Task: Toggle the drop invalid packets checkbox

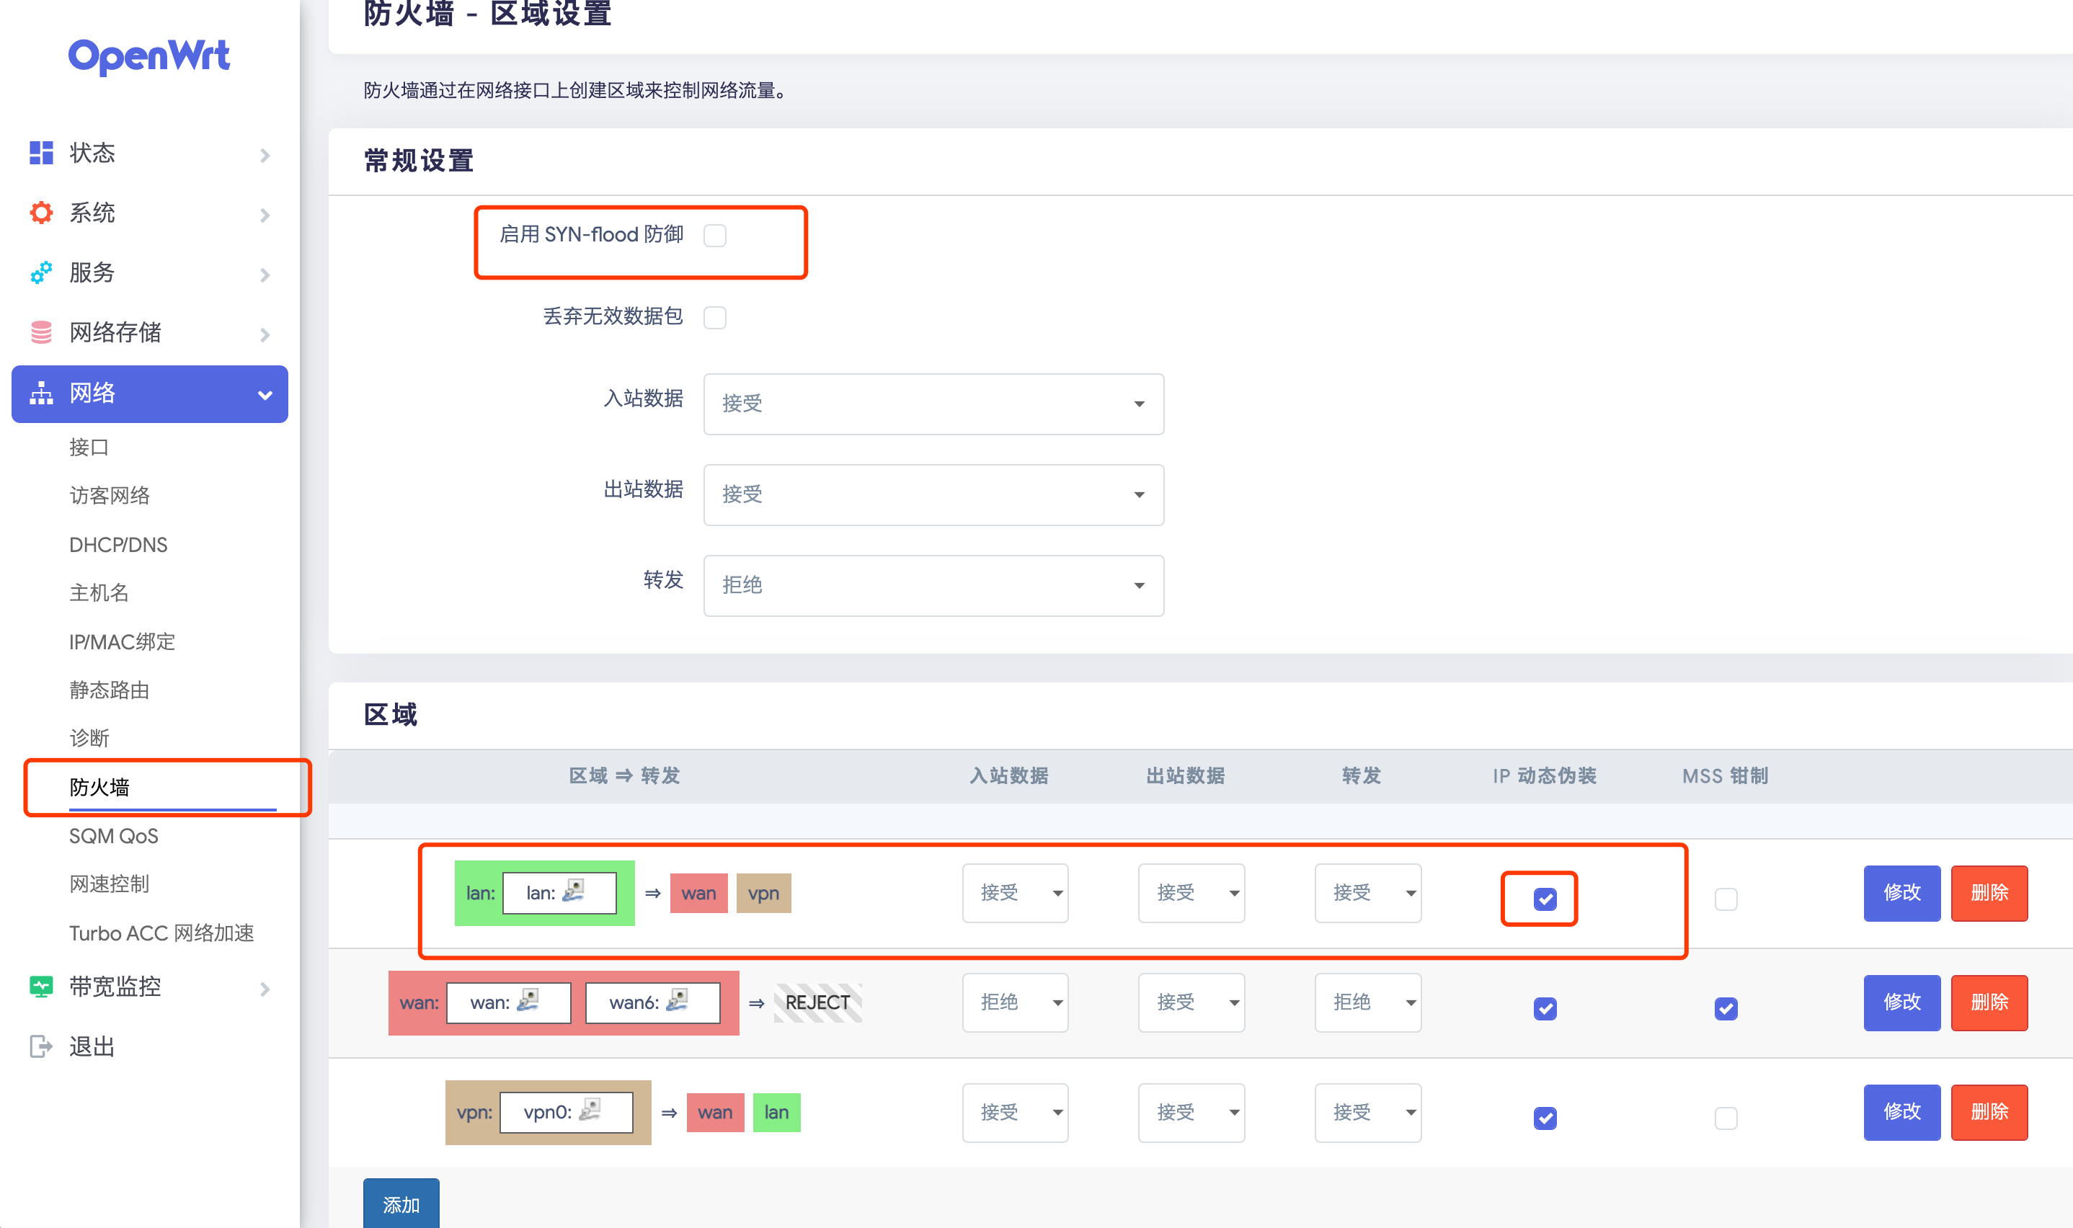Action: pos(715,318)
